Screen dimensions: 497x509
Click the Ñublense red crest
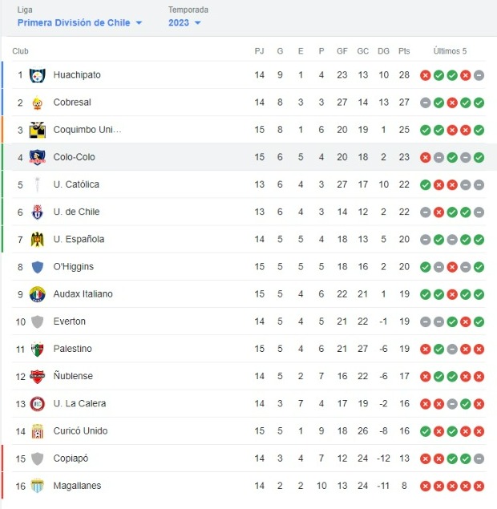point(38,376)
